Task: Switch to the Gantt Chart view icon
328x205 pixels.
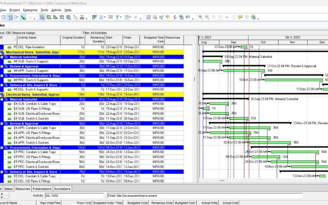Action: click(10, 17)
